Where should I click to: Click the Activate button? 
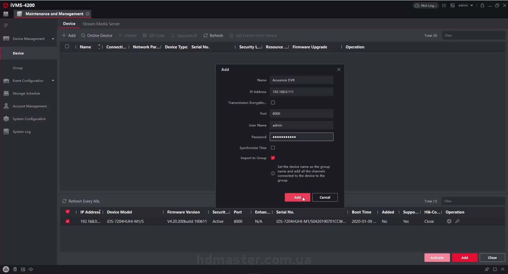[x=437, y=258]
